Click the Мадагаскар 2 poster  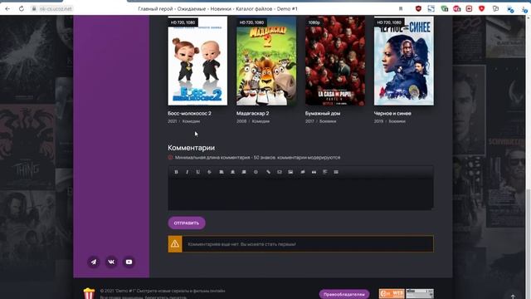266,61
